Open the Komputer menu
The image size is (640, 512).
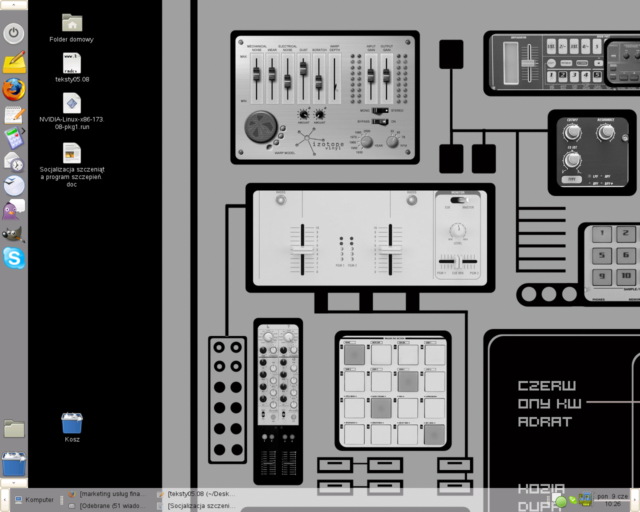coord(34,499)
